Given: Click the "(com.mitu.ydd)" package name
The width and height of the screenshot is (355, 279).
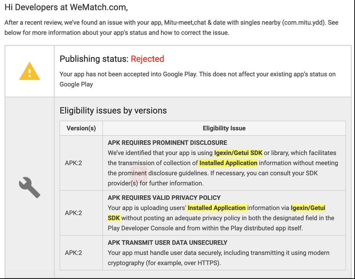Looking at the screenshot, I should (304, 23).
